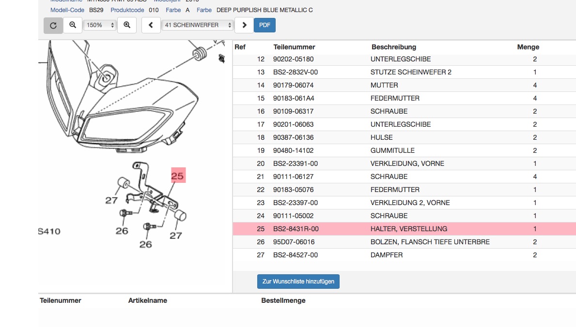Go to next diagram with right arrow
The width and height of the screenshot is (576, 327).
coord(244,25)
